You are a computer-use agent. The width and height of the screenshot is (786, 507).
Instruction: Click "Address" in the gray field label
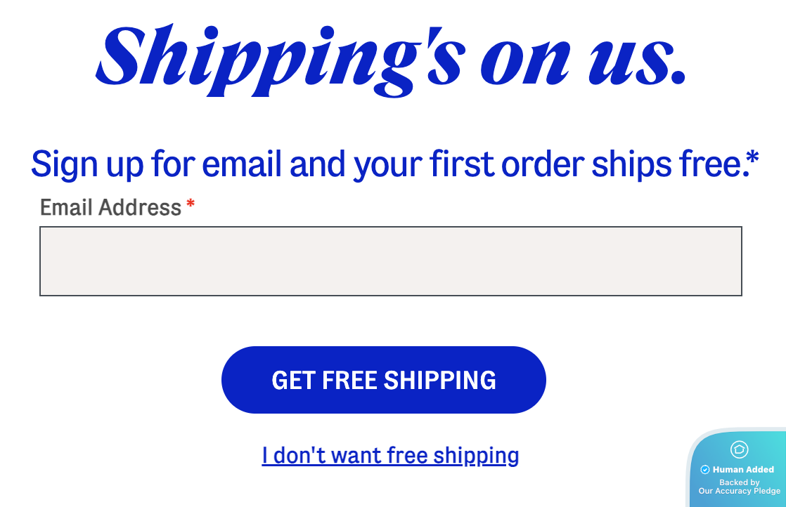pos(140,208)
